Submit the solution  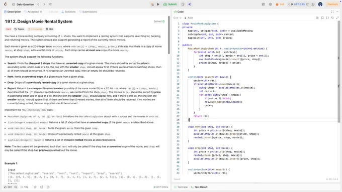tap(170, 5)
